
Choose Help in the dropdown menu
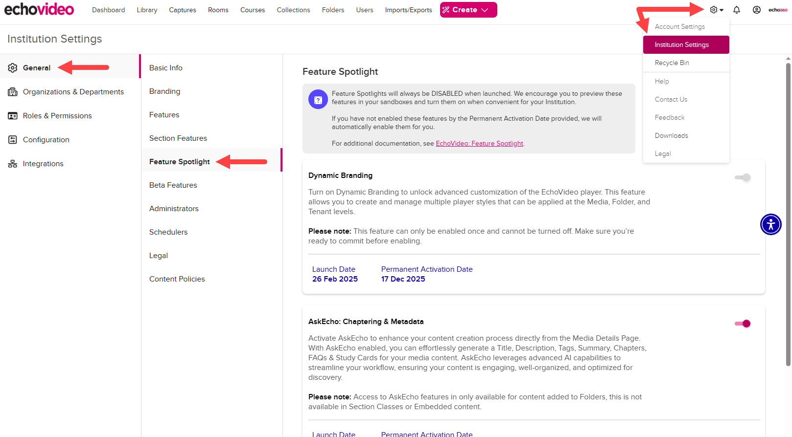coord(686,81)
